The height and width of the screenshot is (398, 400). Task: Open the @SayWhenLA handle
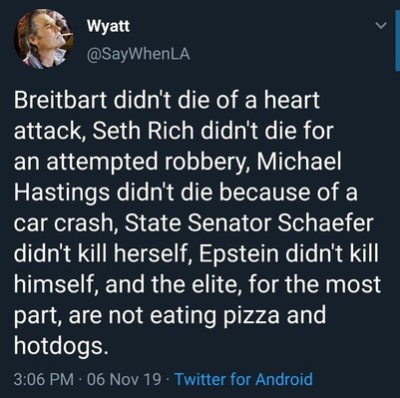(x=138, y=54)
